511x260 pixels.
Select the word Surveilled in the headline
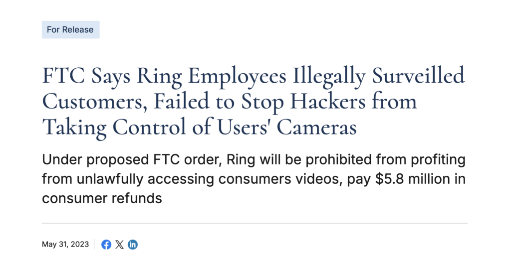click(418, 76)
